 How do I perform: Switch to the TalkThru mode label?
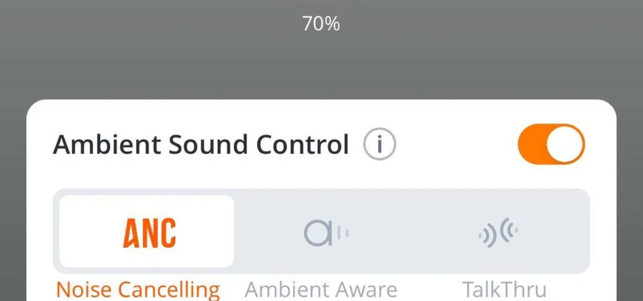click(x=504, y=289)
